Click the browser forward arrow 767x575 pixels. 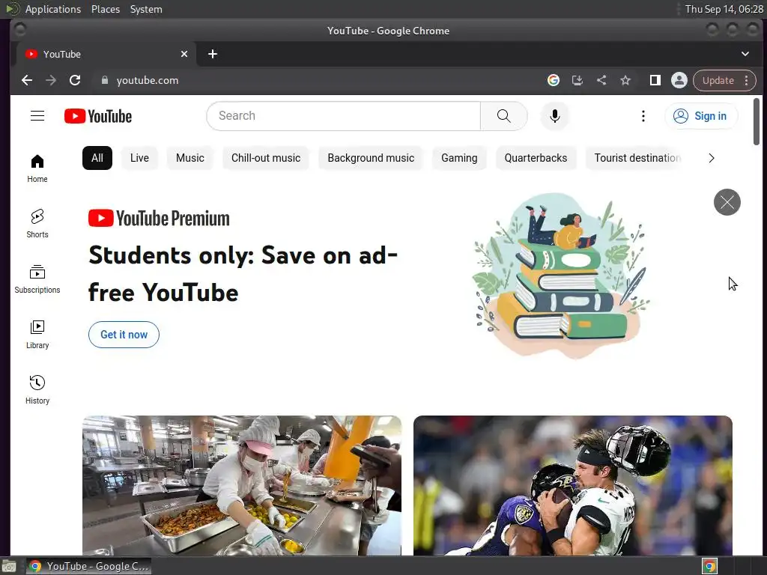tap(51, 80)
